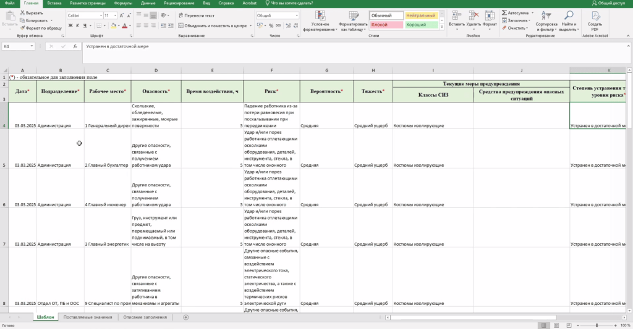Increase font size with the larger A icon
The width and height of the screenshot is (633, 329).
click(122, 15)
